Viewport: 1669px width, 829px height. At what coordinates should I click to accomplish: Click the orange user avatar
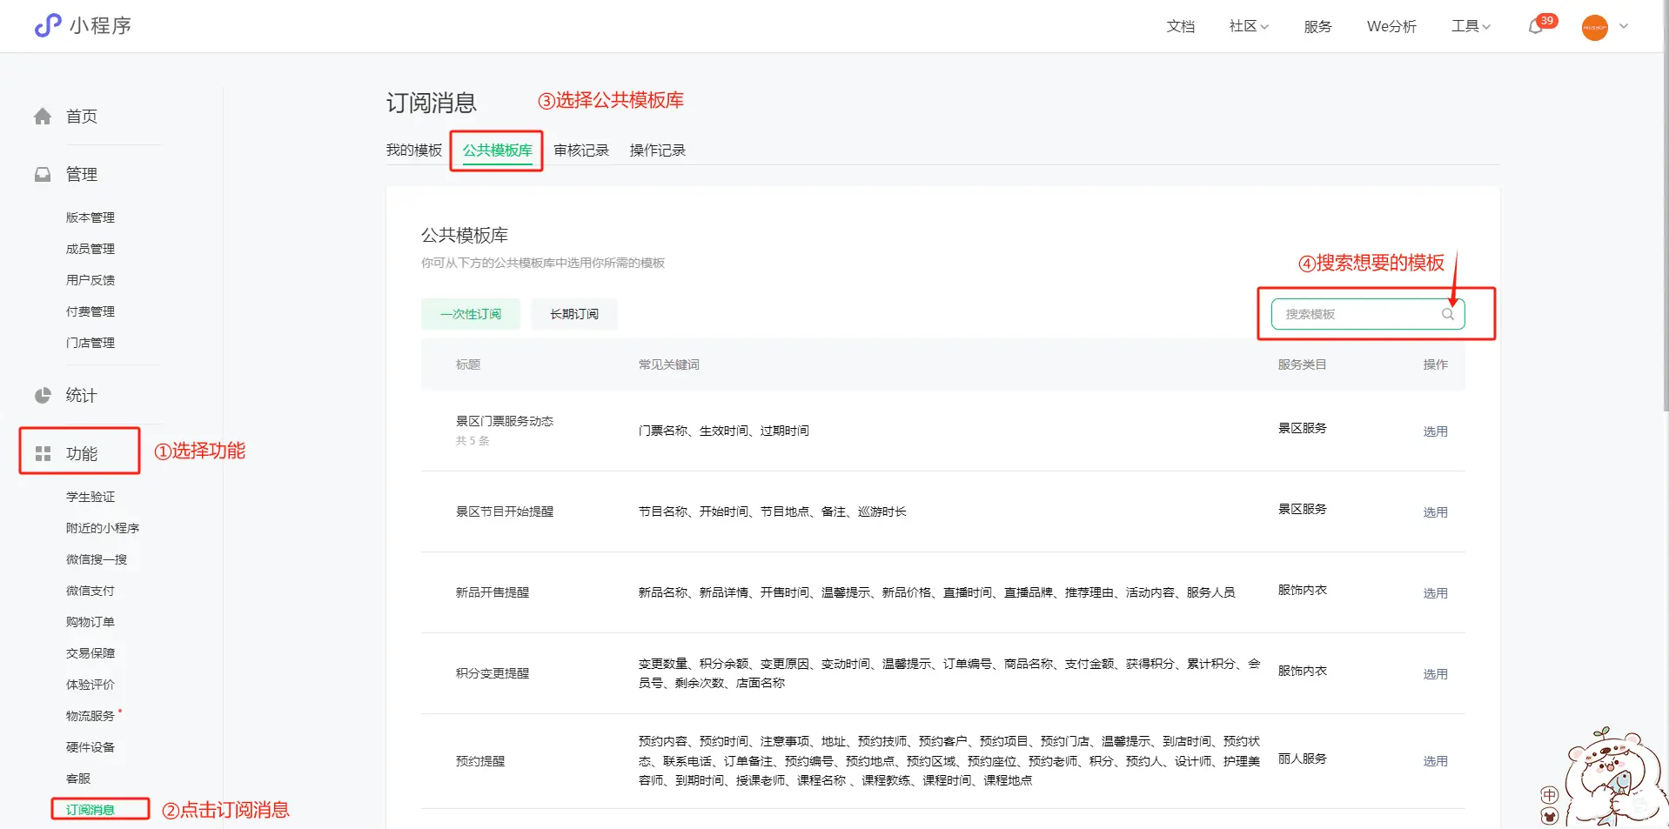click(x=1594, y=27)
